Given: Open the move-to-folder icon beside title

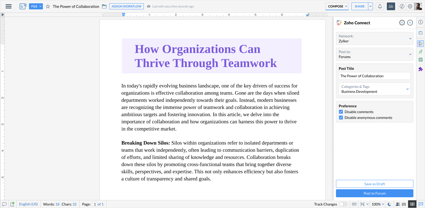Looking at the screenshot, I should pos(104,6).
